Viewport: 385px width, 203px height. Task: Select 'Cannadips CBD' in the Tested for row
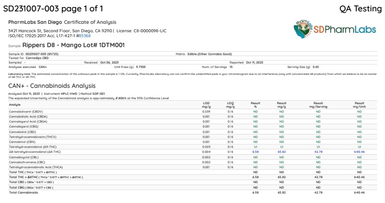[37, 58]
